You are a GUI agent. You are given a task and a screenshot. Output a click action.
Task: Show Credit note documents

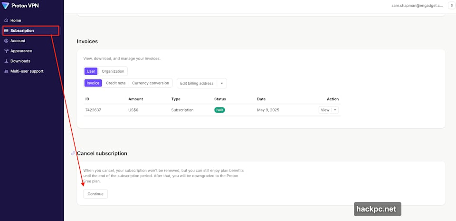[115, 83]
